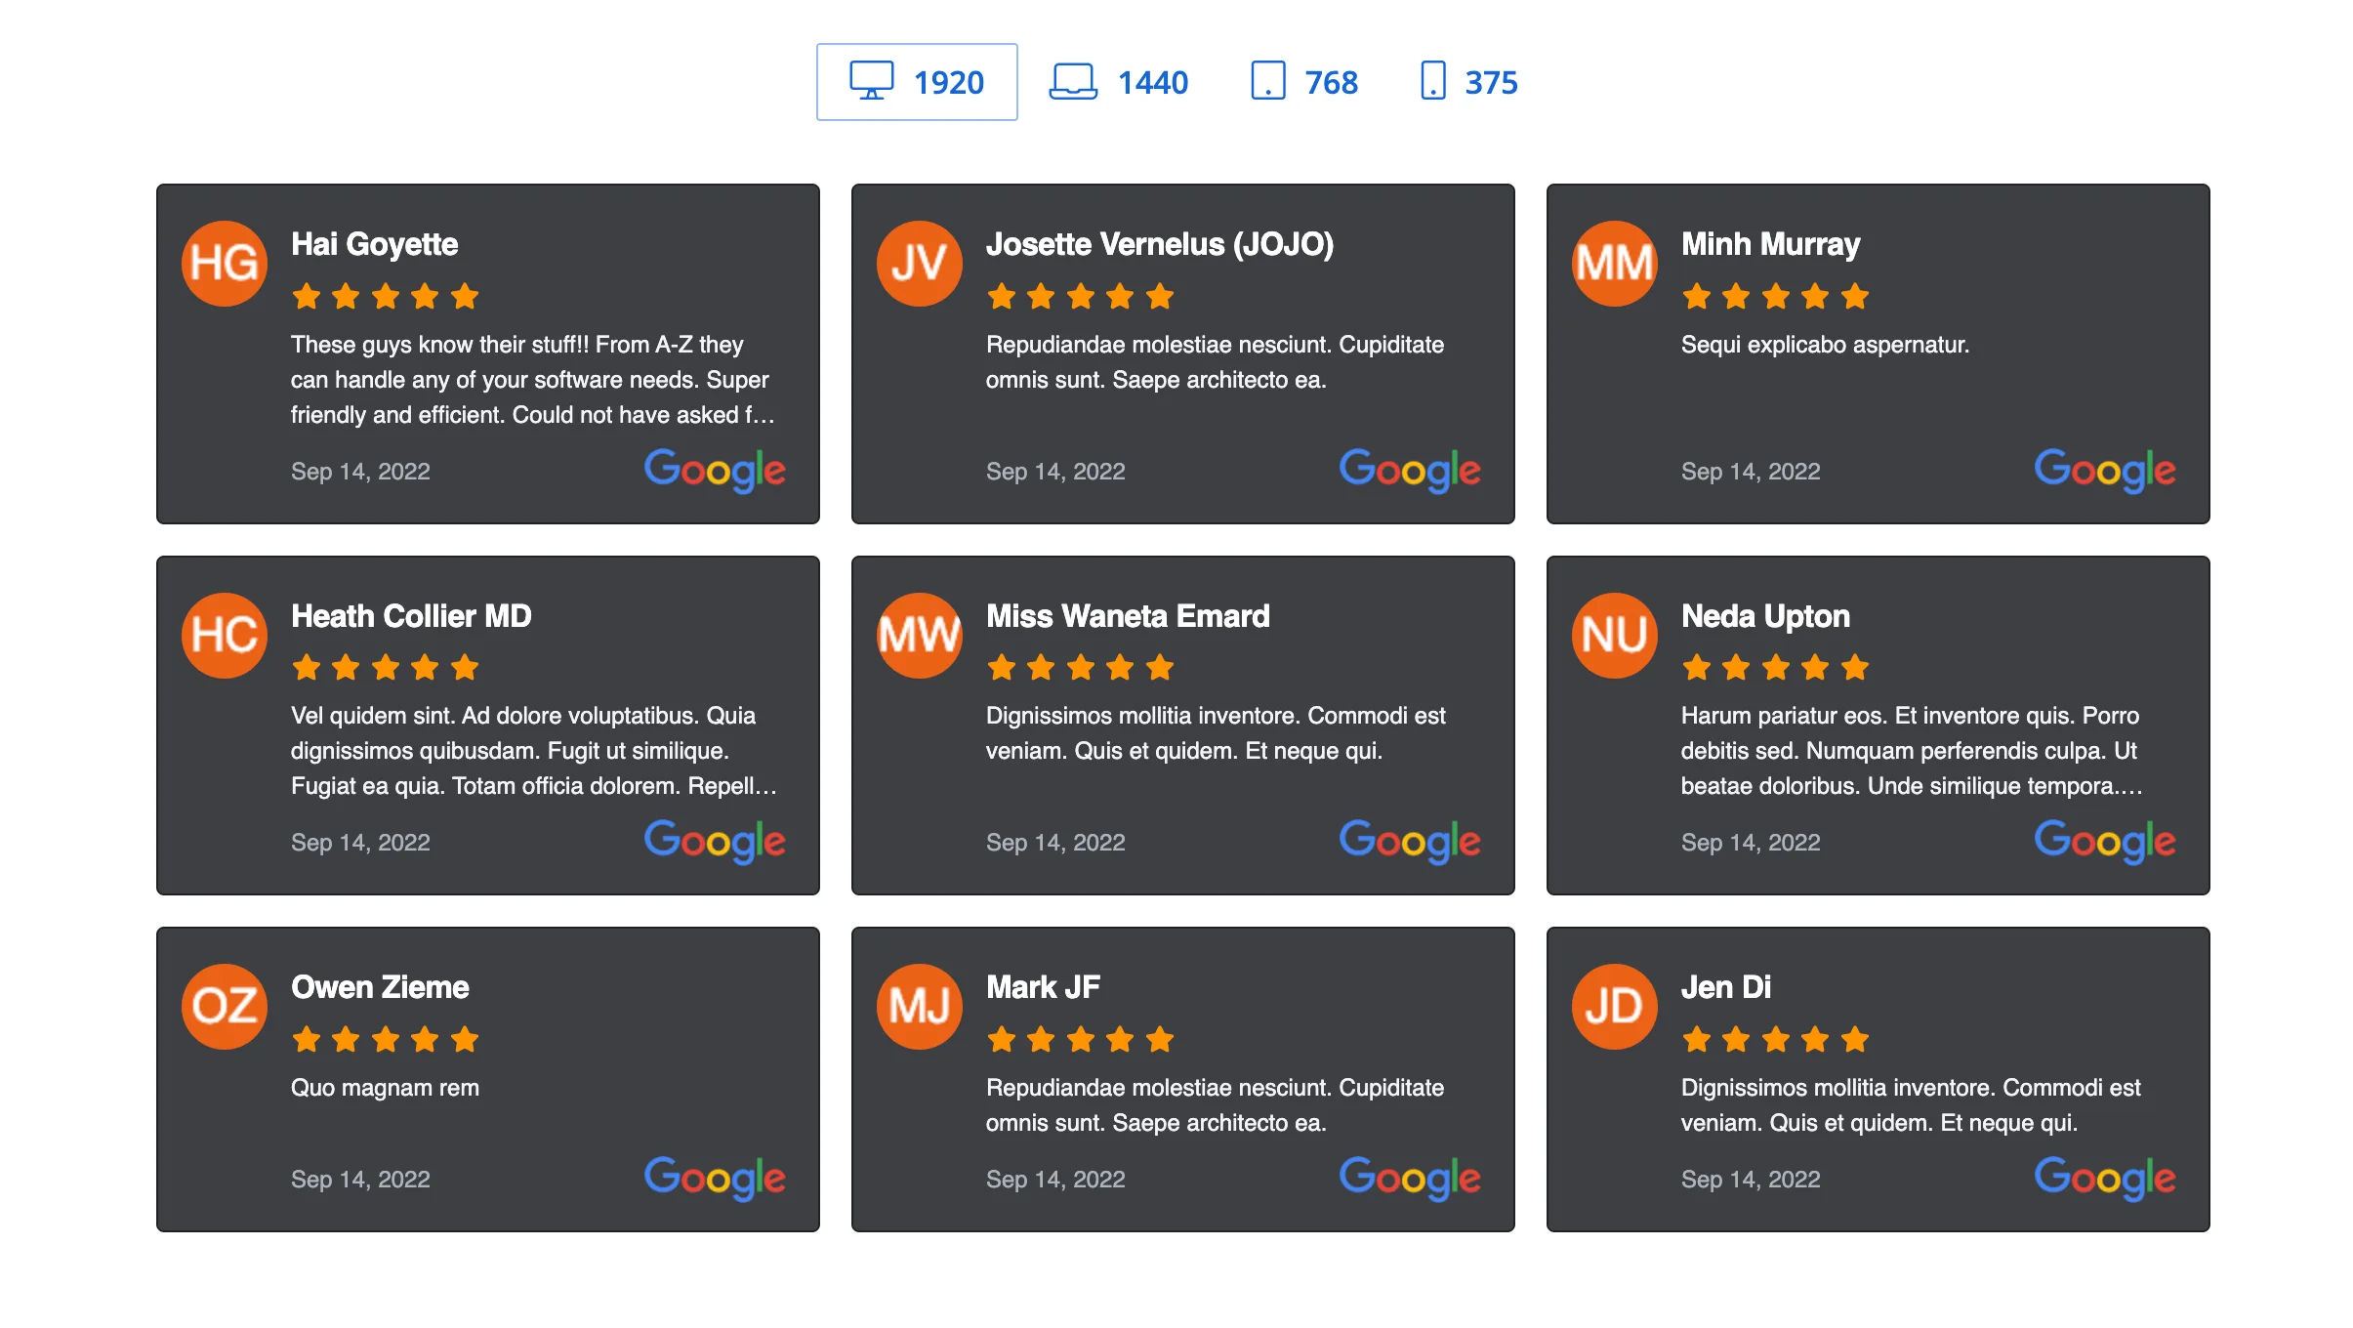Click the review text "Sequi explicabo aspernatur."
Viewport: 2353px width, 1328px height.
(1825, 345)
